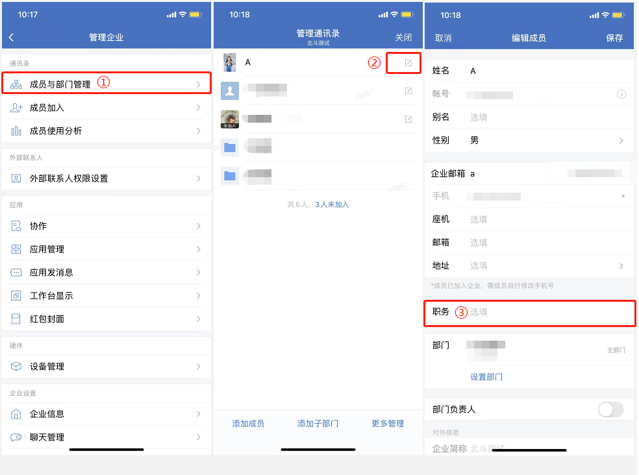Open 成员使用分析 bar chart icon
The width and height of the screenshot is (639, 475).
pos(16,131)
